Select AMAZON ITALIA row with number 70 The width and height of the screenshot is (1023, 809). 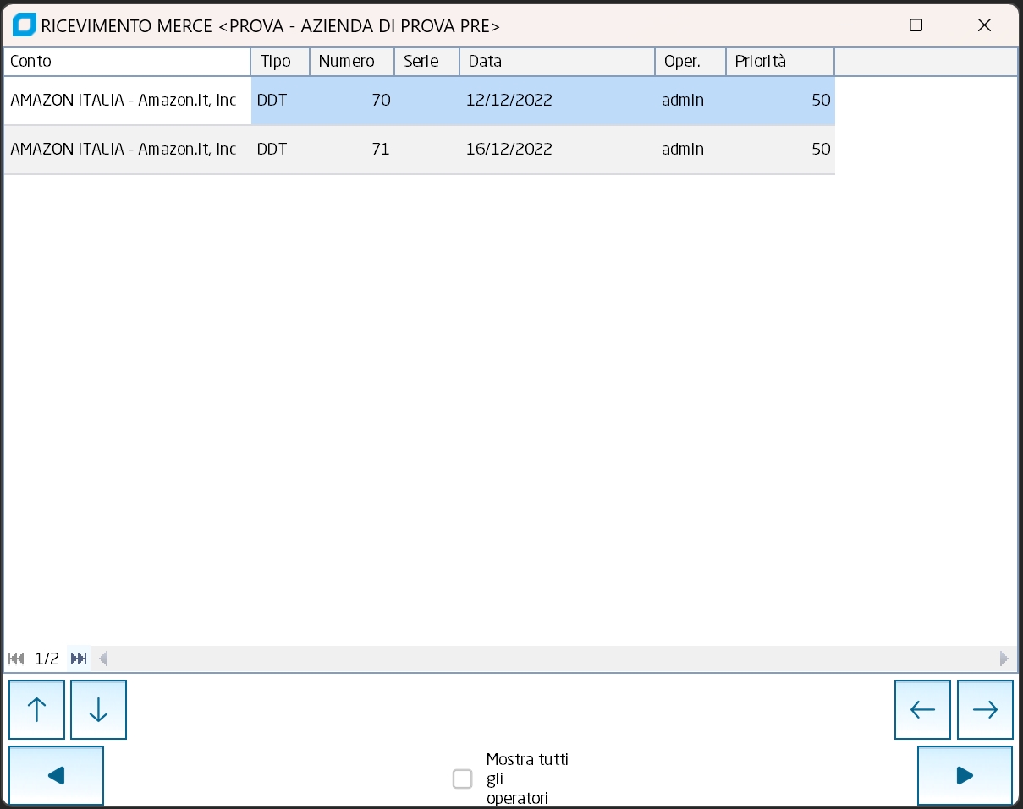[419, 101]
